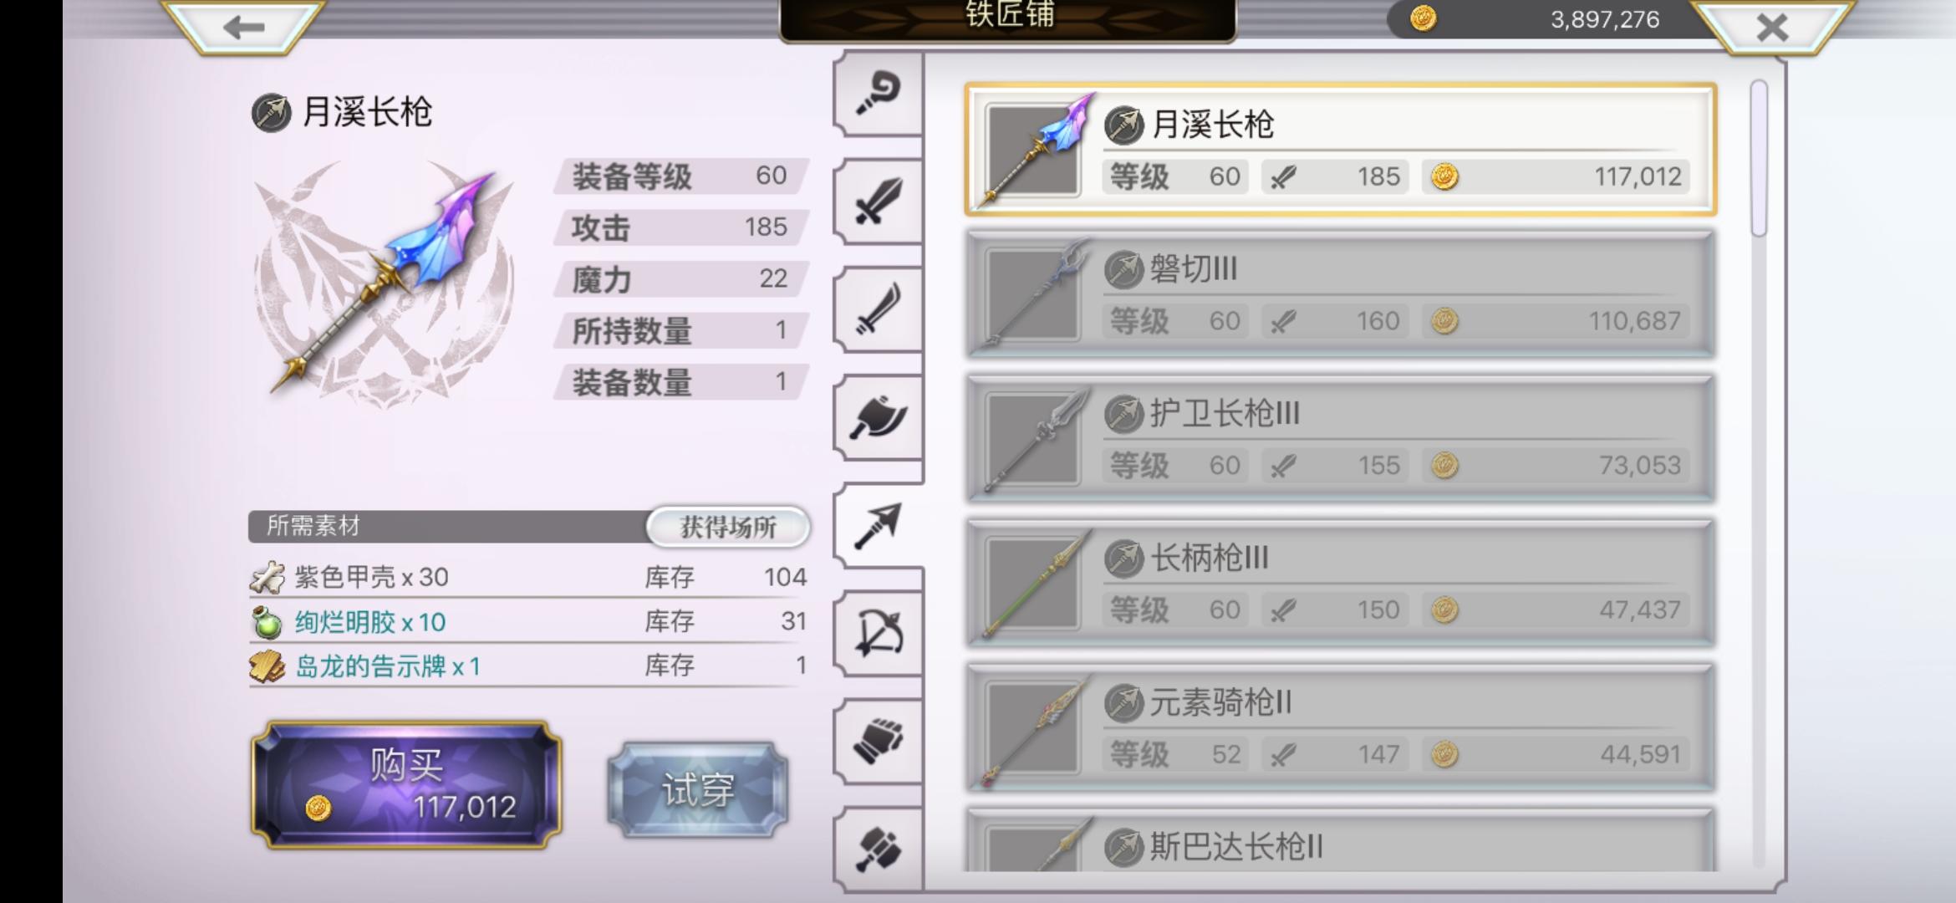
Task: Select the axe weapon category tab
Action: coord(879,417)
